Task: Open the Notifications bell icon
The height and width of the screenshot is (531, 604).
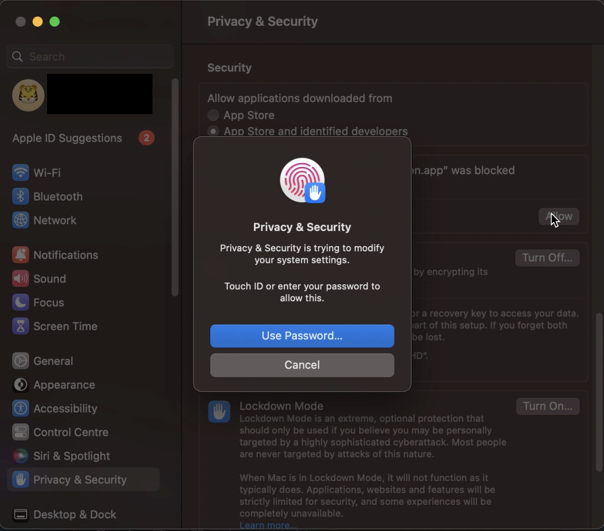Action: pos(20,255)
